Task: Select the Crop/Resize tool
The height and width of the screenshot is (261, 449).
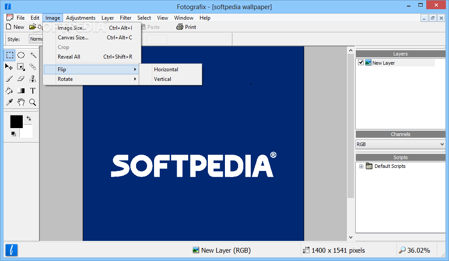Action: click(21, 67)
